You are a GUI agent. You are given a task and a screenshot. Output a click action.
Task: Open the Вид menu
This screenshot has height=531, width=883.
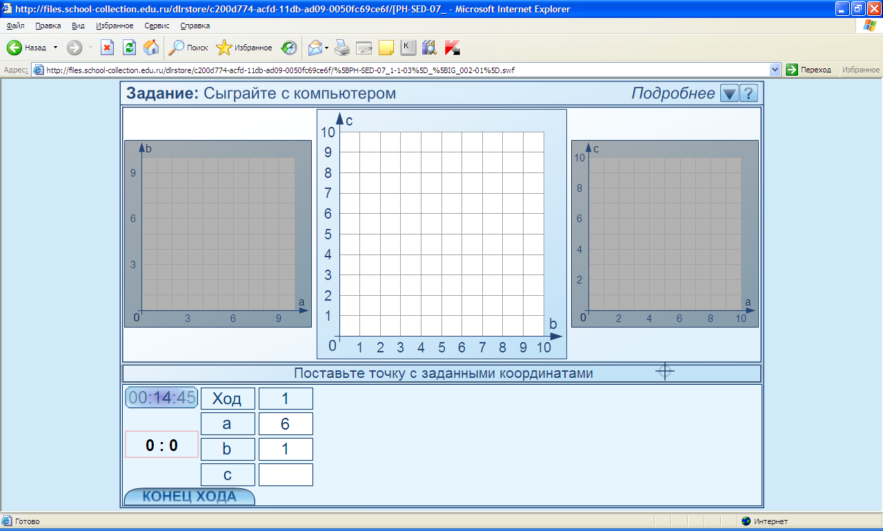point(78,26)
